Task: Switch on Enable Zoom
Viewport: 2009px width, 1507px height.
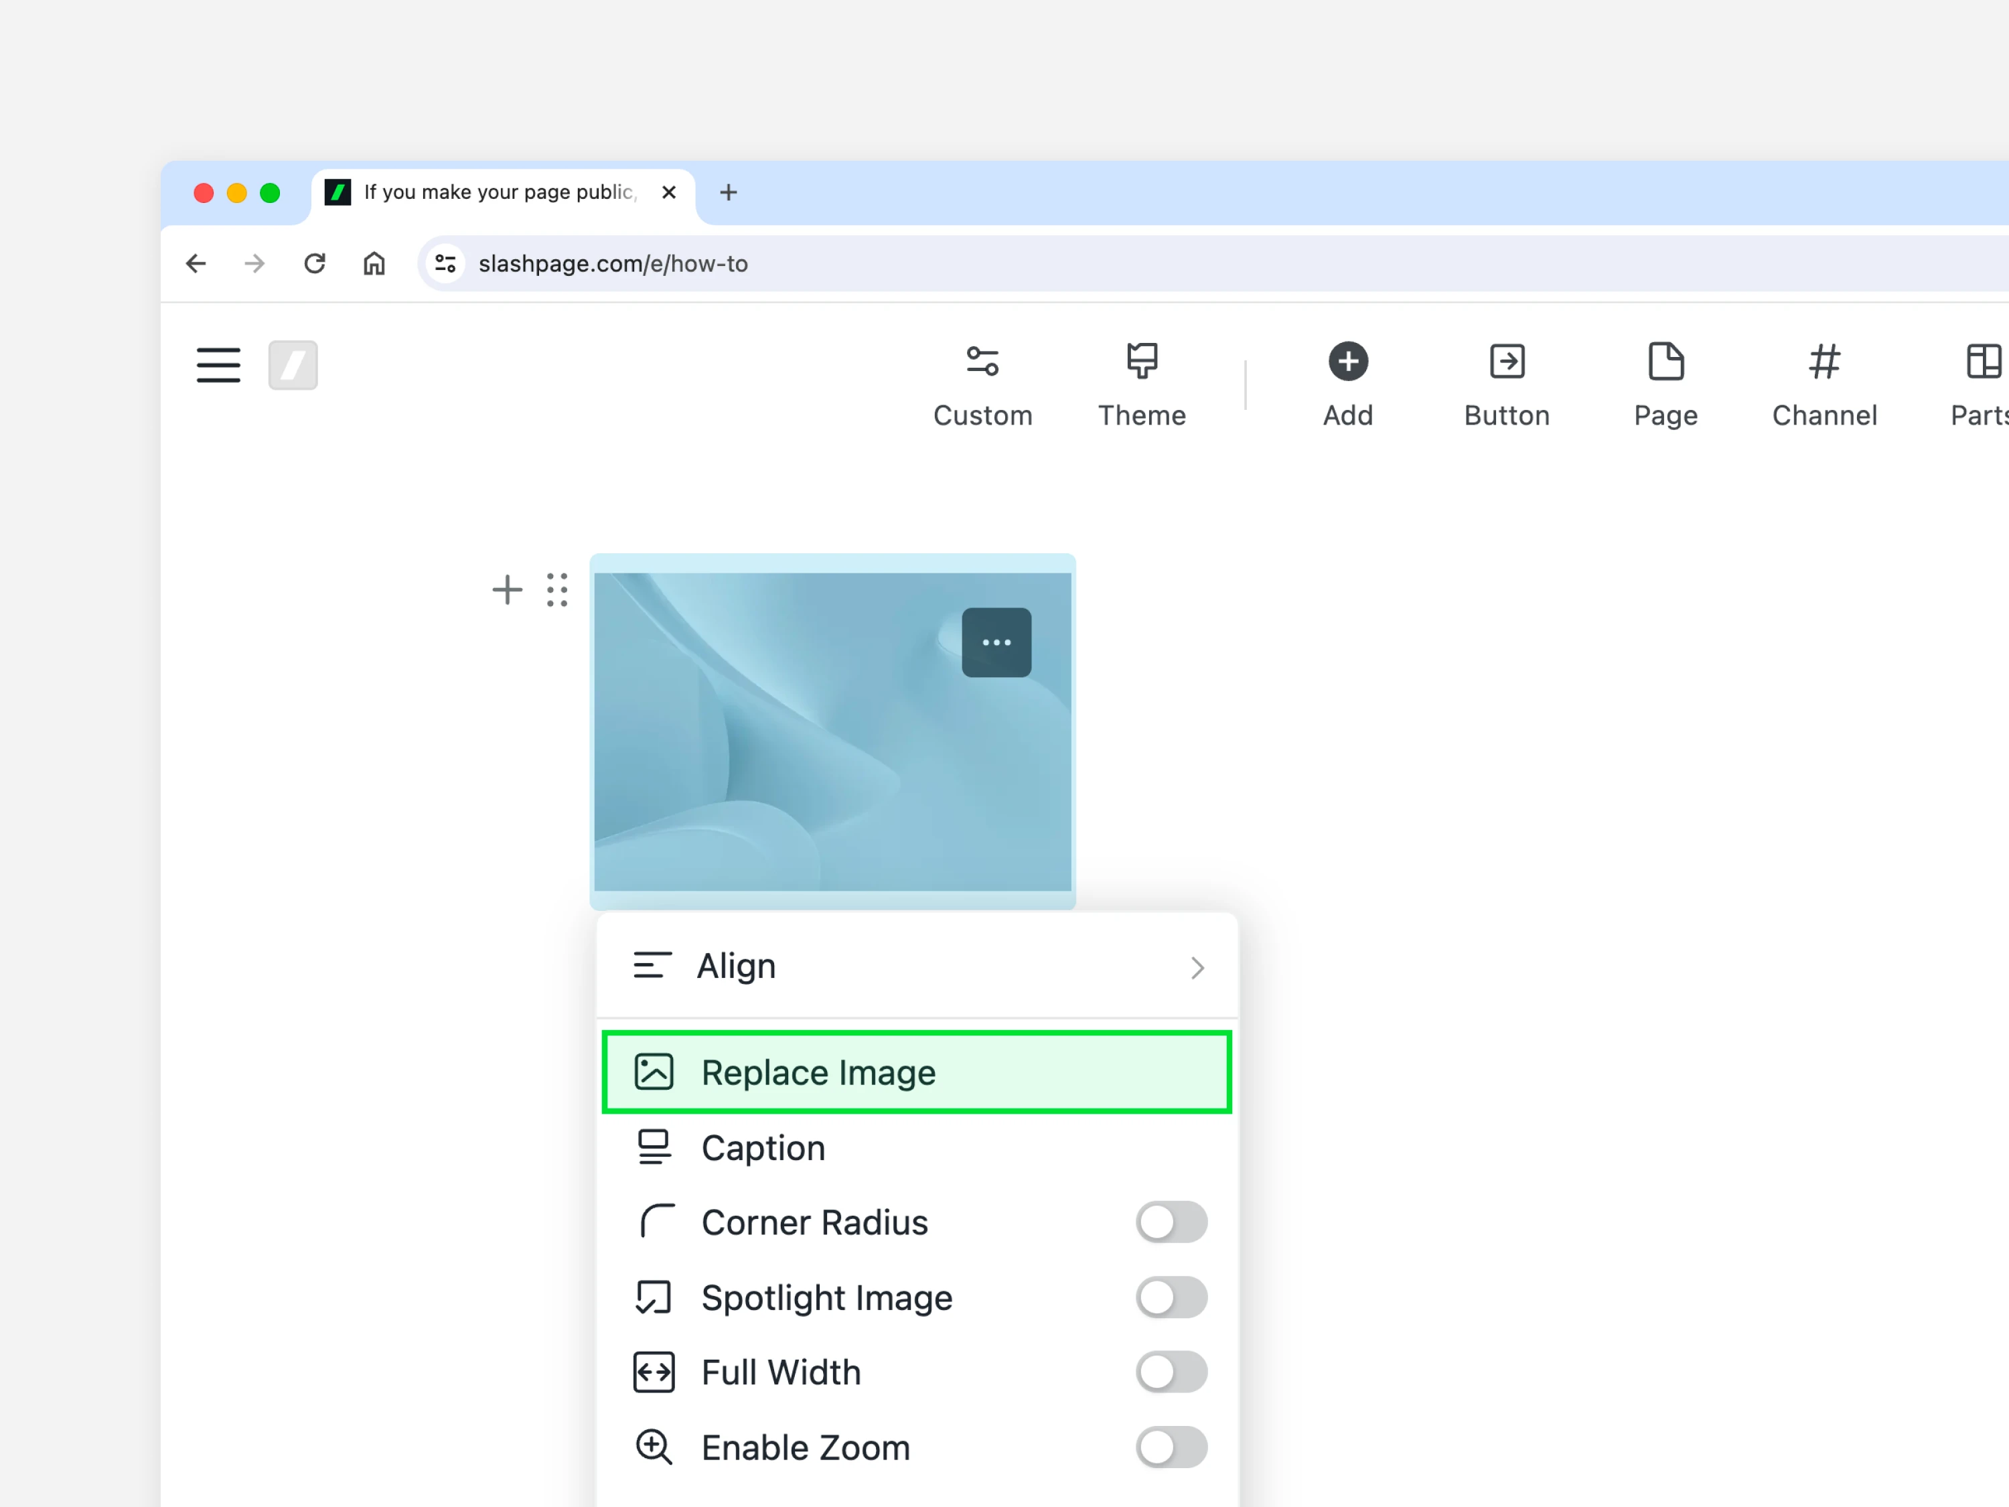Action: point(1171,1447)
